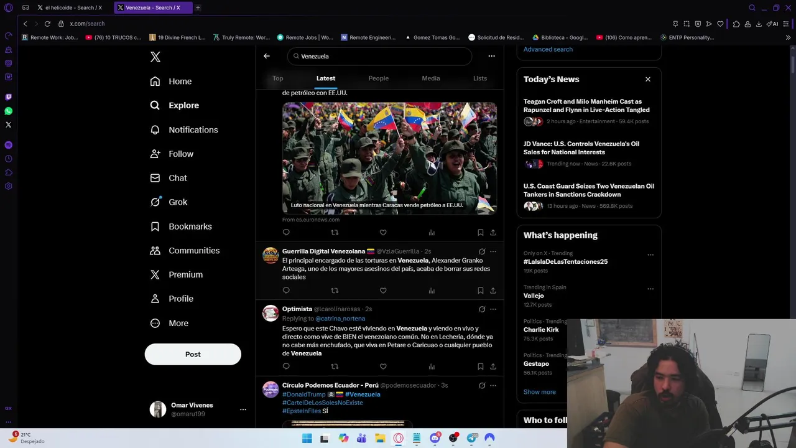Share the Guerrilla Digital Venezolana post
The height and width of the screenshot is (448, 796).
pyautogui.click(x=493, y=291)
